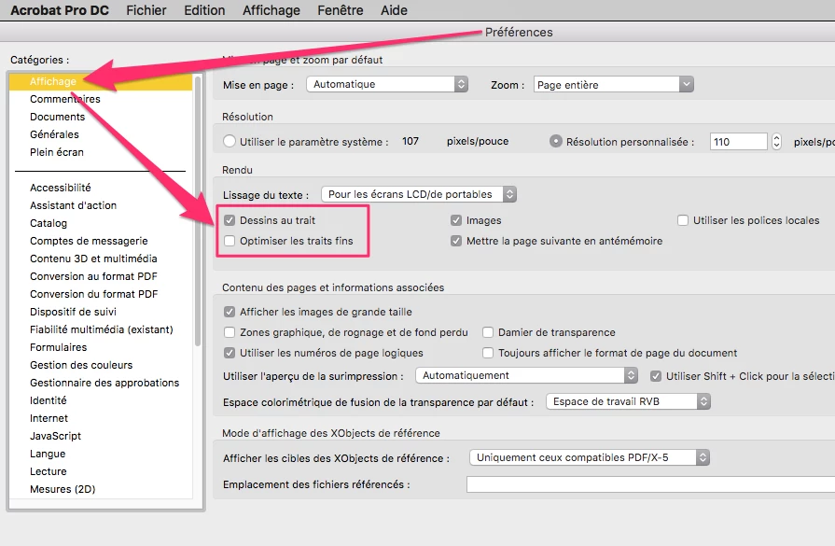Click the resolution stepper arrows
The width and height of the screenshot is (835, 546).
point(776,142)
